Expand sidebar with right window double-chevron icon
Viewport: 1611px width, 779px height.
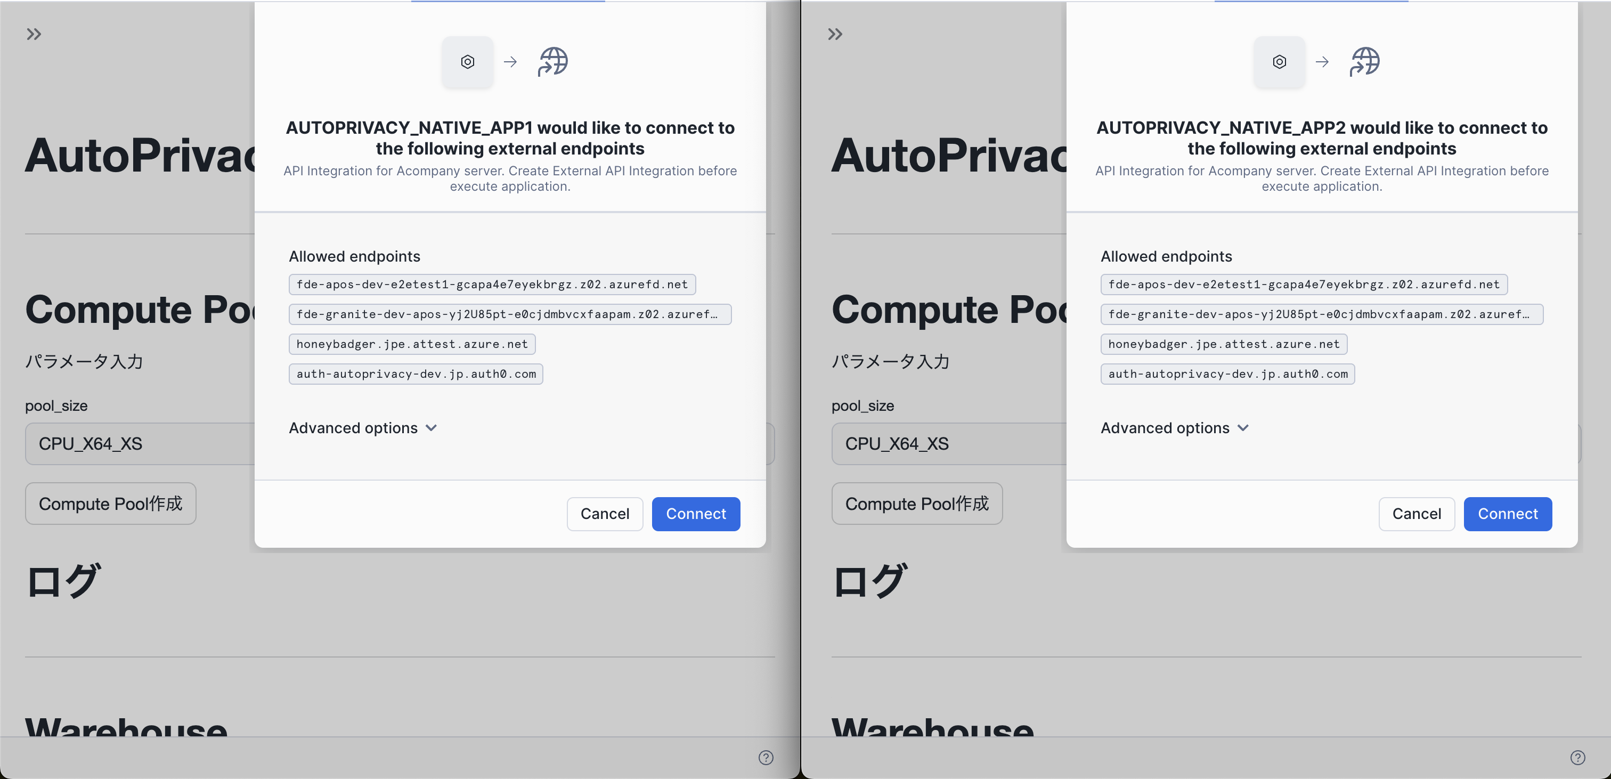coord(835,35)
